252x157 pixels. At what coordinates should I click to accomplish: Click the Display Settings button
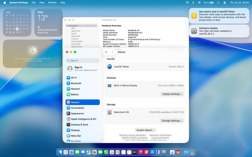coord(172,94)
